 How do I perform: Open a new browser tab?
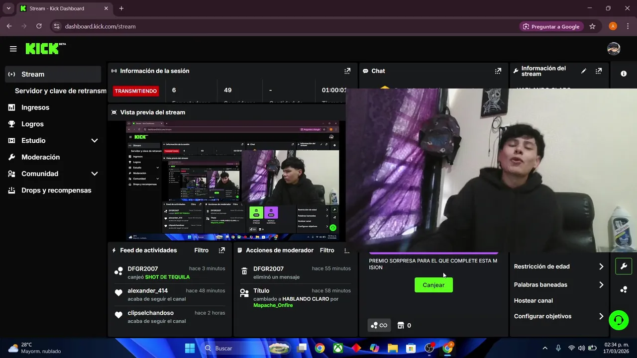pyautogui.click(x=121, y=8)
